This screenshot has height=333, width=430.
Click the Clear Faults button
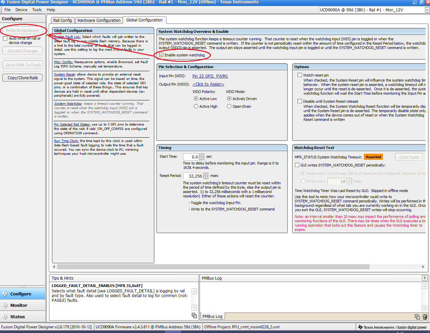coord(409,157)
